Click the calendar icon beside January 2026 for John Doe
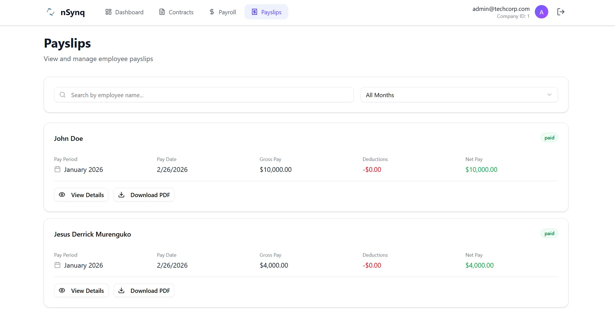Viewport: 615px width, 320px height. [x=57, y=169]
